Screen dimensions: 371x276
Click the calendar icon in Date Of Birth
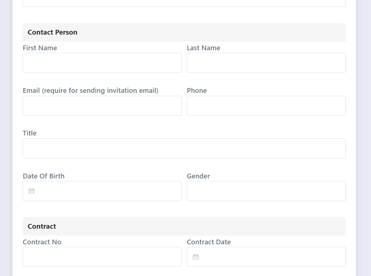coord(32,191)
